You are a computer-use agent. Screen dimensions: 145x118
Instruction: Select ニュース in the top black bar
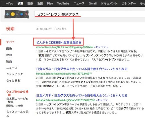coord(79,3)
